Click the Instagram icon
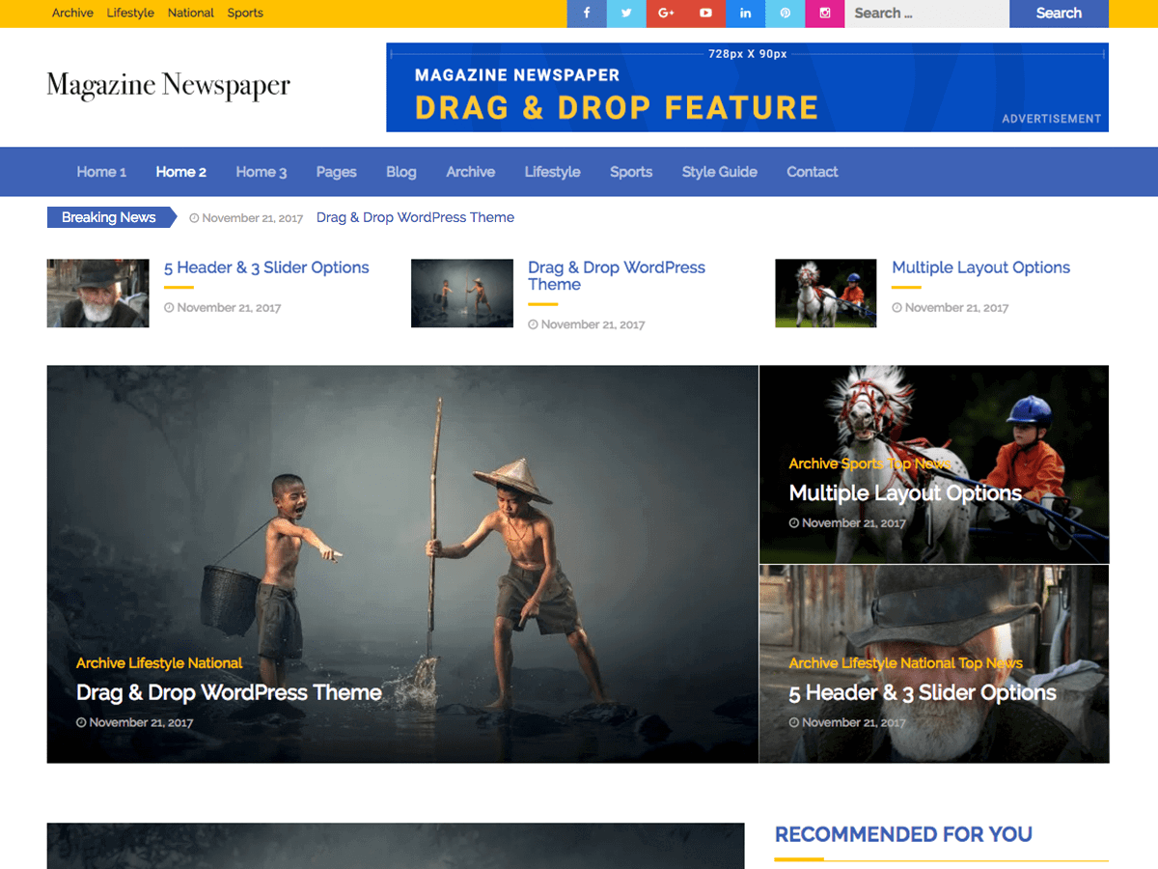The height and width of the screenshot is (869, 1158). (824, 14)
